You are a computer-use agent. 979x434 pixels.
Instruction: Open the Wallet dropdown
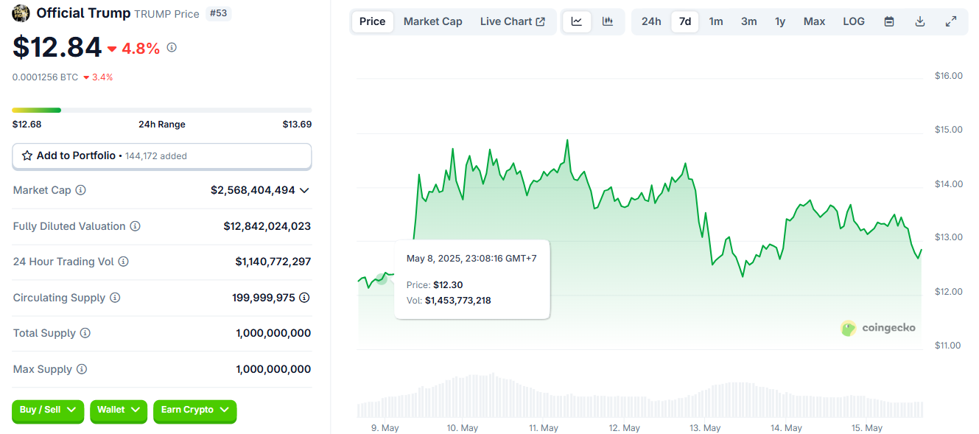click(119, 410)
